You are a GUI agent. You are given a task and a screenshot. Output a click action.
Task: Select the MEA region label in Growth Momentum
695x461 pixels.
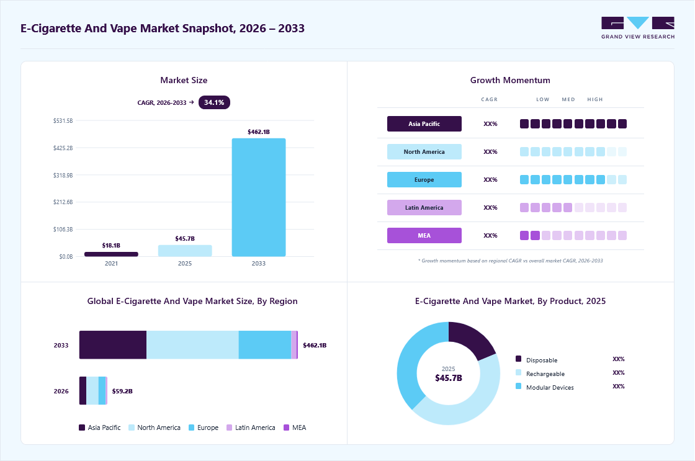click(x=424, y=235)
